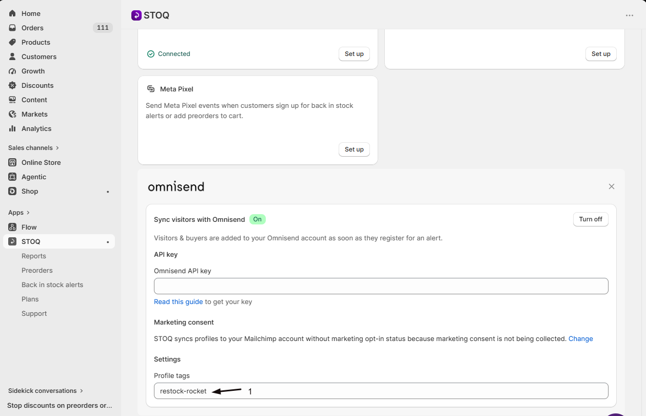This screenshot has width=646, height=416.
Task: Open the Flow app icon
Action: (12, 227)
